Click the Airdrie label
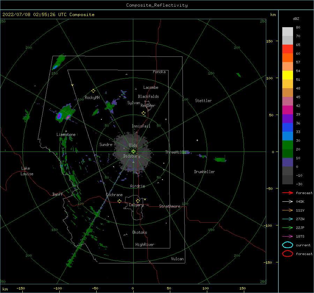Viewport: 314px width, 293px height. [137, 186]
